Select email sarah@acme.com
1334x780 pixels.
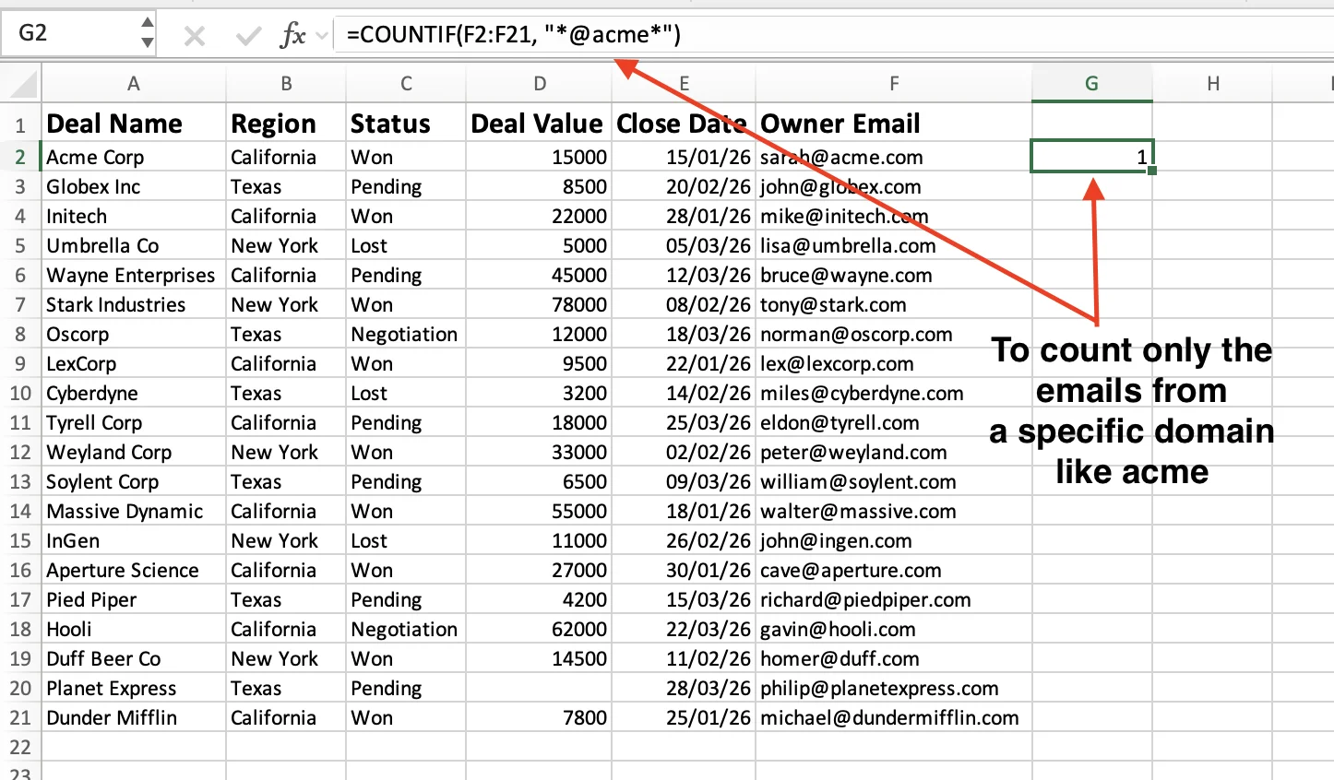click(894, 158)
